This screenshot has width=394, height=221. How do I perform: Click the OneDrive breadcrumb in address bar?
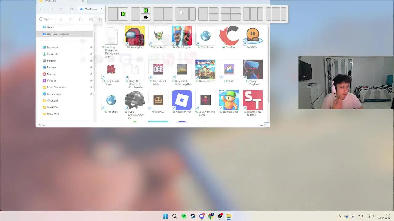(88, 9)
